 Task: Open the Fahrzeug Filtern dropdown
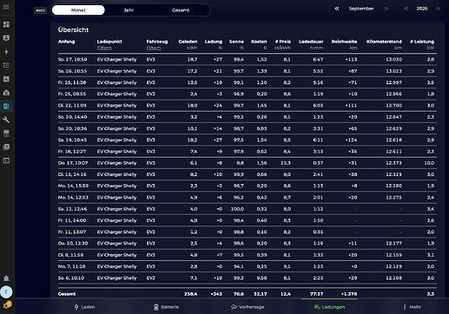click(x=154, y=48)
